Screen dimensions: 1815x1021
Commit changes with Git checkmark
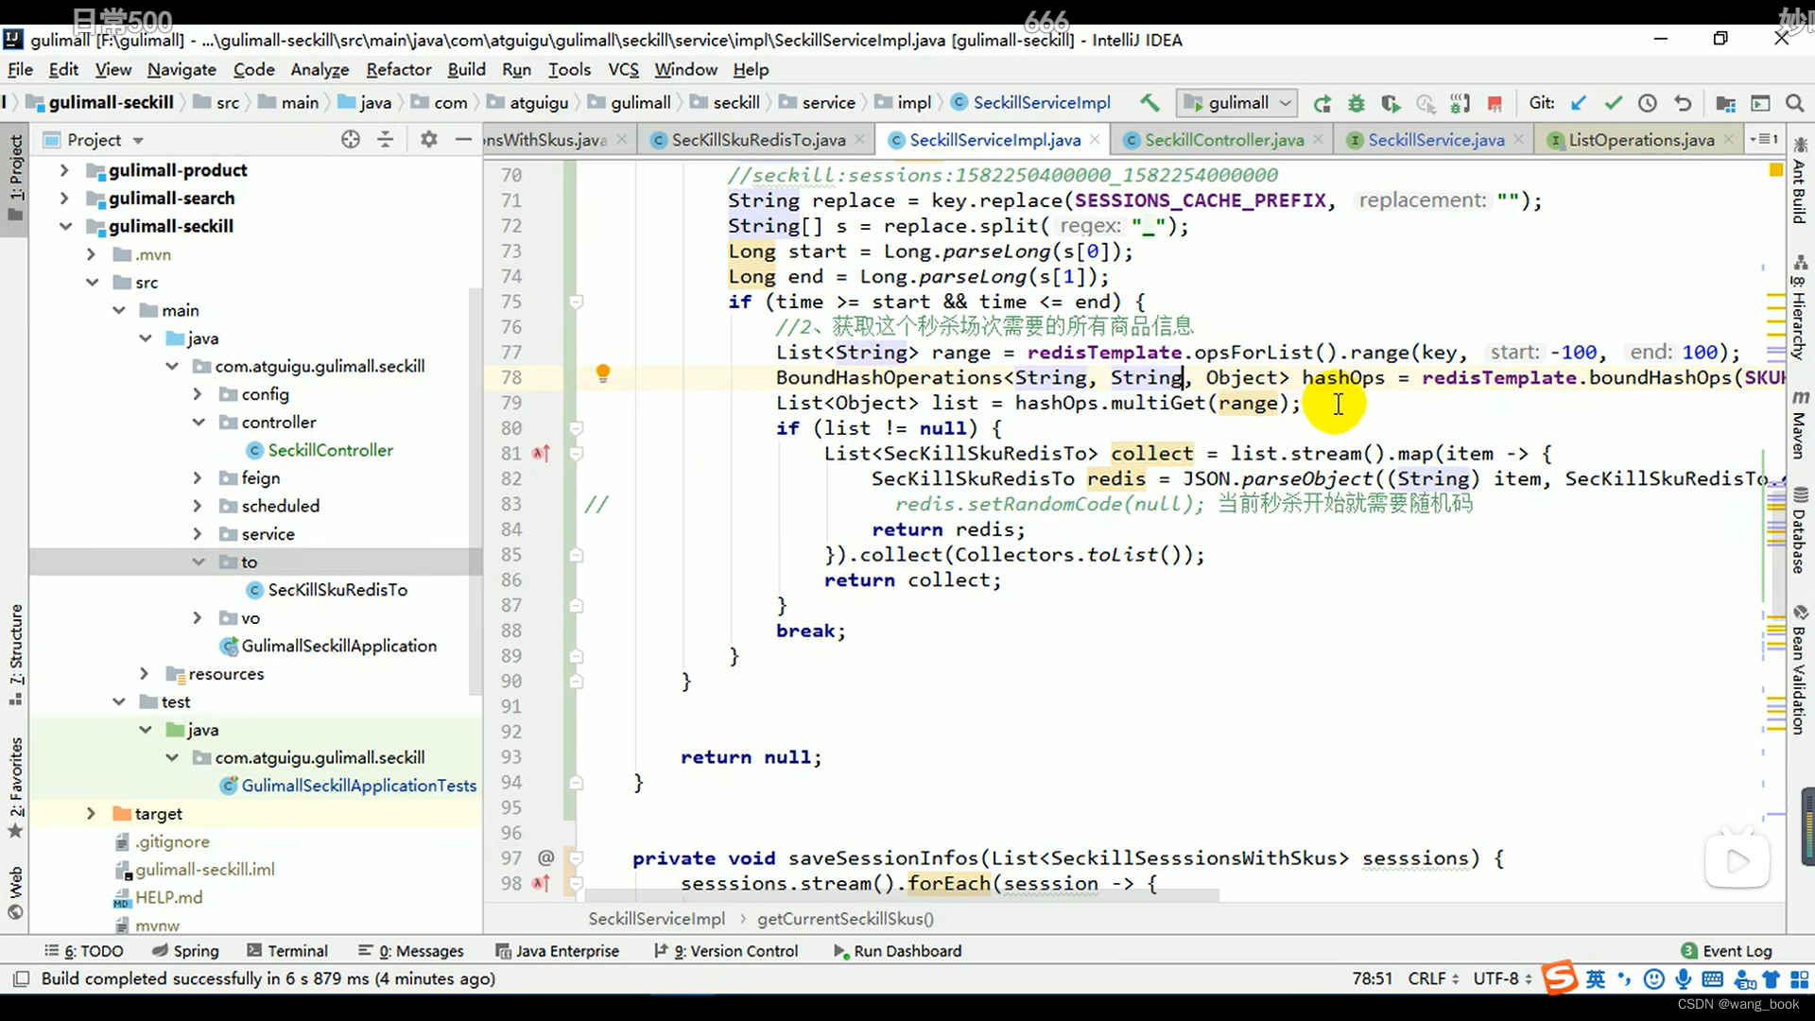pyautogui.click(x=1614, y=103)
